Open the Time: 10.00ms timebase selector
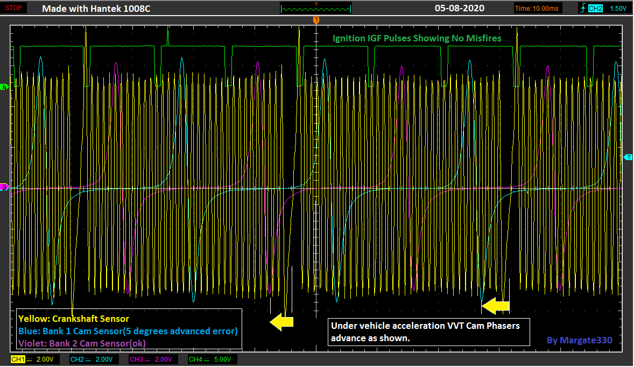Screen dimensions: 634x367 tap(537, 8)
